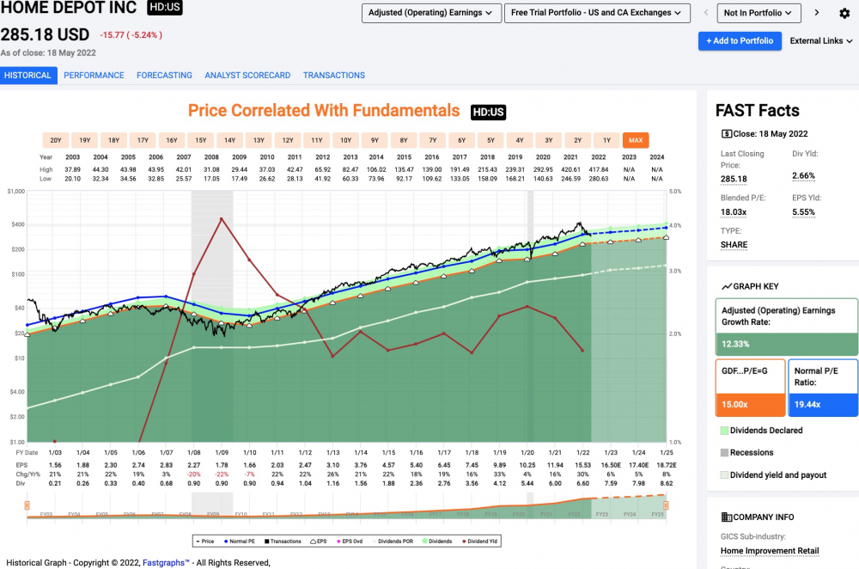Toggle Dividends Declared checkbox in graph key
Viewport: 859px width, 569px height.
pyautogui.click(x=724, y=431)
